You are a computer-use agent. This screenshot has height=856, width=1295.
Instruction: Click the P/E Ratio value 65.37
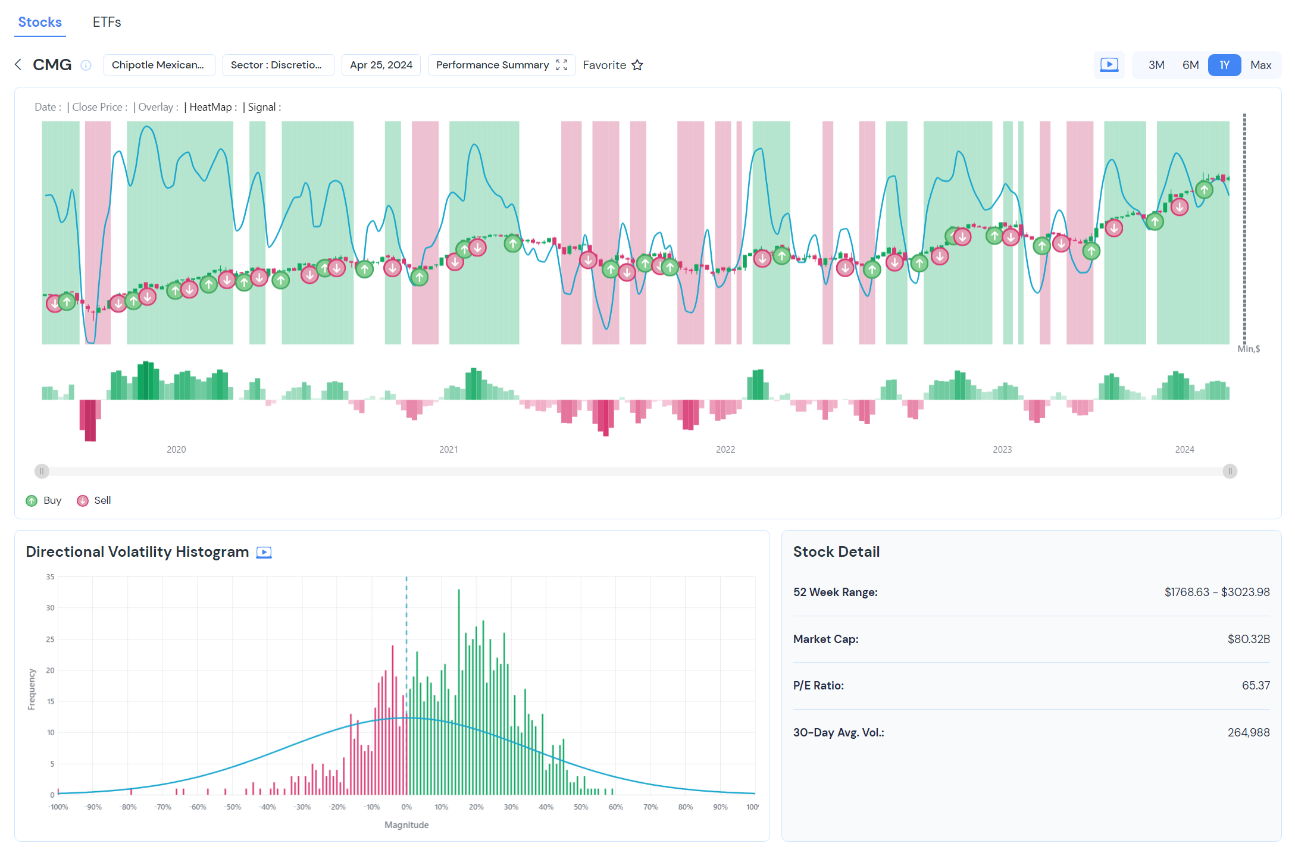[1256, 686]
